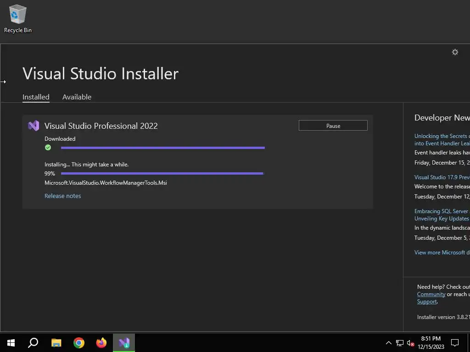Viewport: 470px width, 352px height.
Task: Pause the Visual Studio installation
Action: click(x=333, y=126)
